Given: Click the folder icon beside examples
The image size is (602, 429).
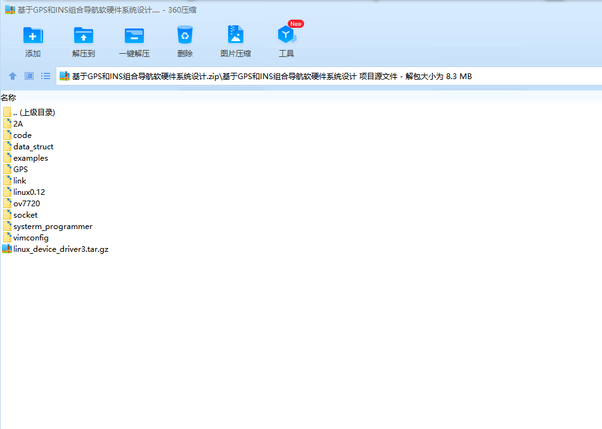Looking at the screenshot, I should pyautogui.click(x=7, y=158).
